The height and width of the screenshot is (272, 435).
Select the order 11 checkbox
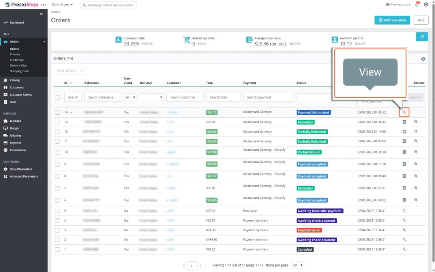tap(57, 141)
